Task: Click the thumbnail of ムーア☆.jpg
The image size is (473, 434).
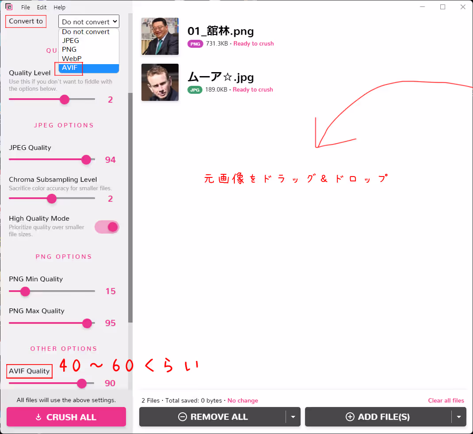Action: tap(160, 82)
